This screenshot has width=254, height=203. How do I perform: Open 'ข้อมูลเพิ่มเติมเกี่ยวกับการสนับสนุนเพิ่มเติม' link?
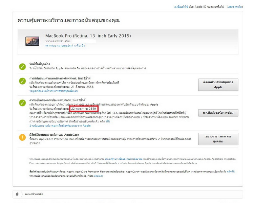click(x=54, y=91)
